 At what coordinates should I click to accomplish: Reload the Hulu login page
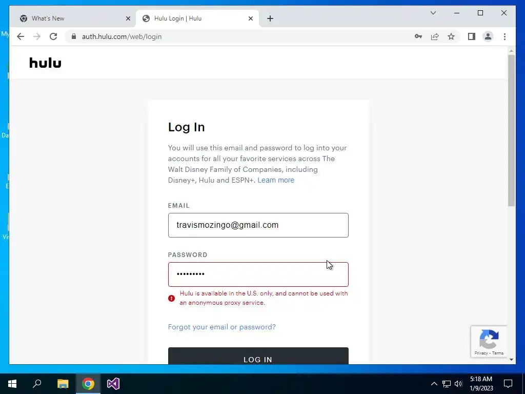click(53, 36)
